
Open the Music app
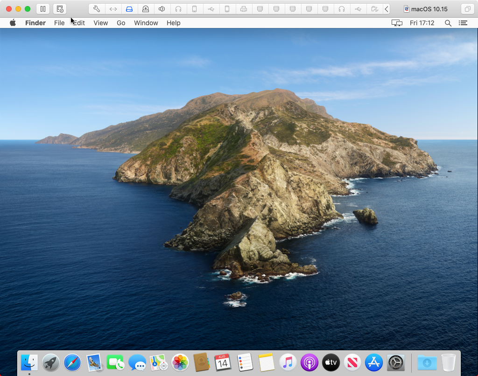tap(288, 362)
